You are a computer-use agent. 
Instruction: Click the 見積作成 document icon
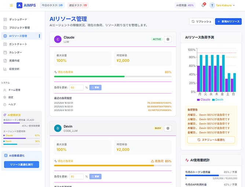point(5,60)
